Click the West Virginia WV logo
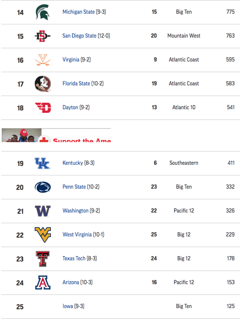Image resolution: width=240 pixels, height=320 pixels. coord(43,235)
